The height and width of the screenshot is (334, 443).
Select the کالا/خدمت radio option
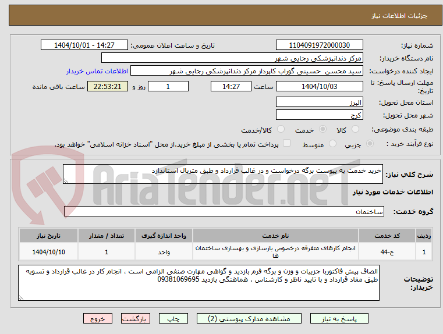tap(281, 129)
